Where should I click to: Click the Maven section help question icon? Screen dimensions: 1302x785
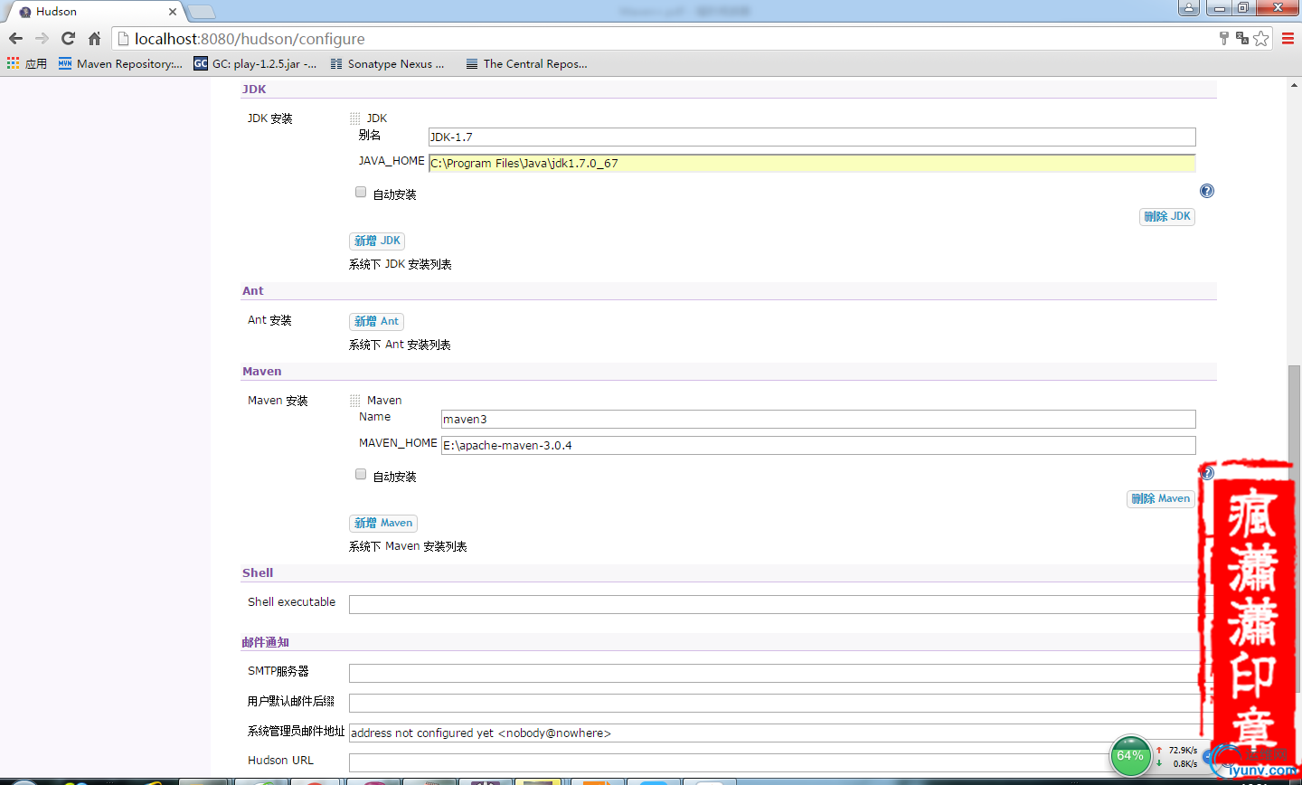[x=1207, y=473]
